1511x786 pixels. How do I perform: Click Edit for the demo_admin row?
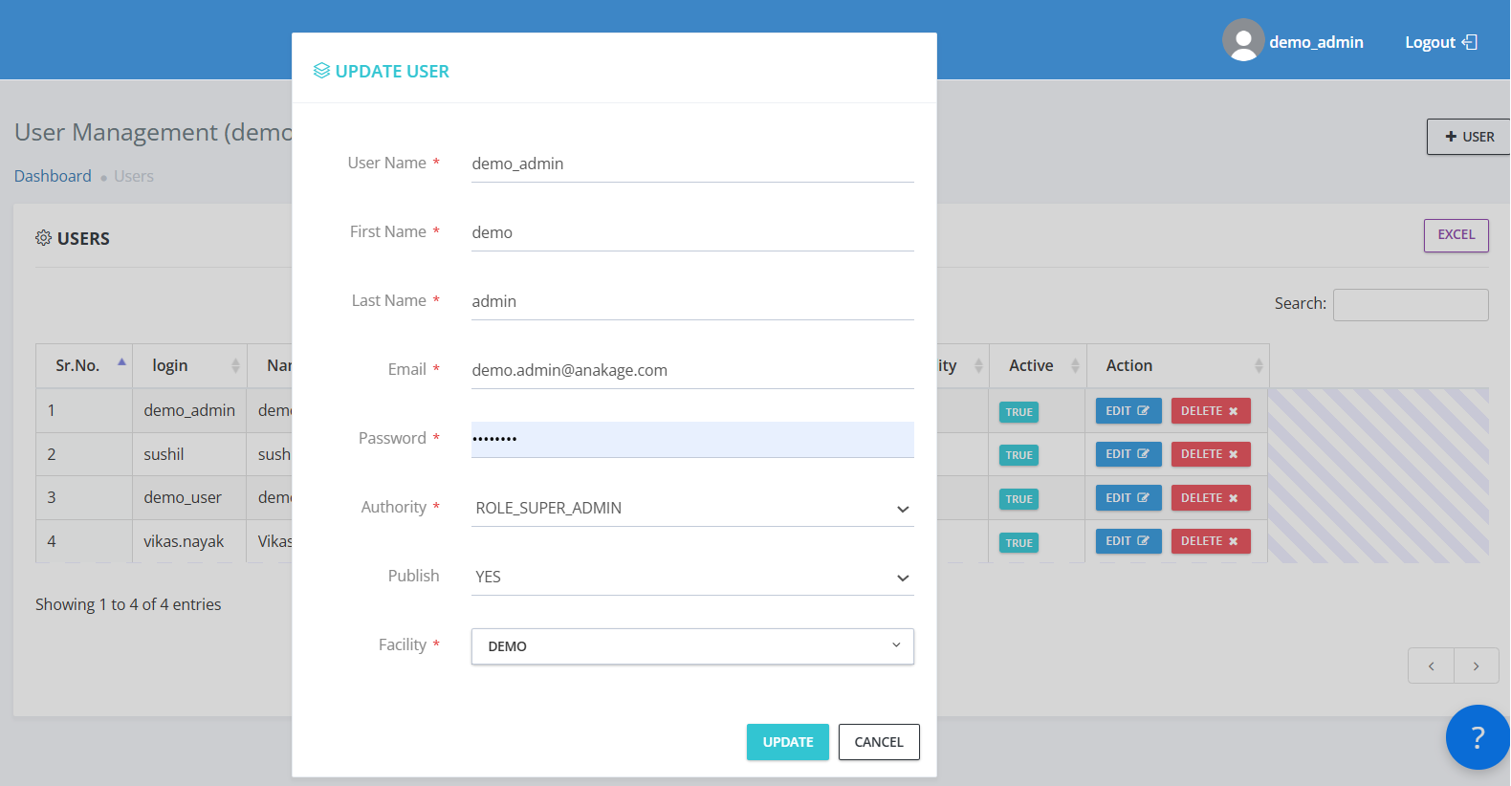1128,411
